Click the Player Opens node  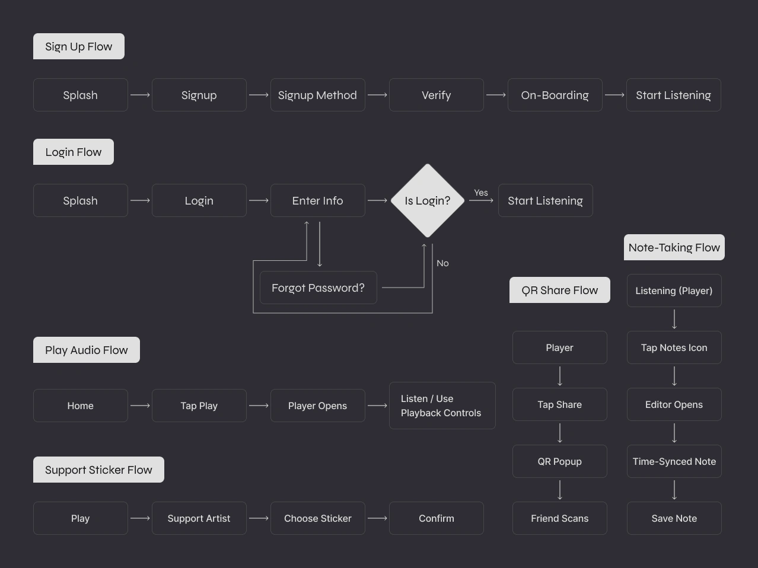(x=317, y=406)
